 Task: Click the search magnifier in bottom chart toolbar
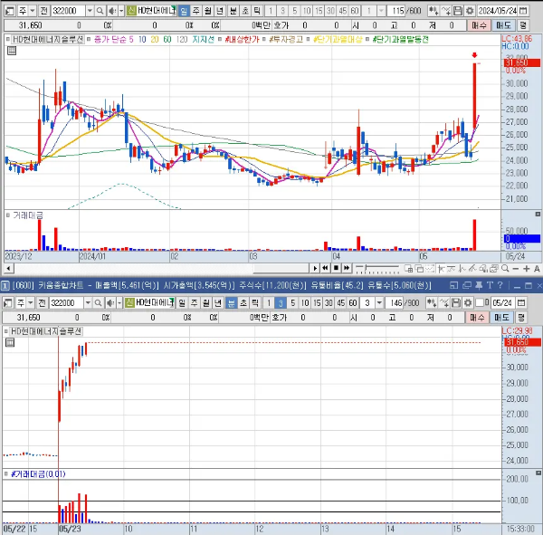(98, 303)
